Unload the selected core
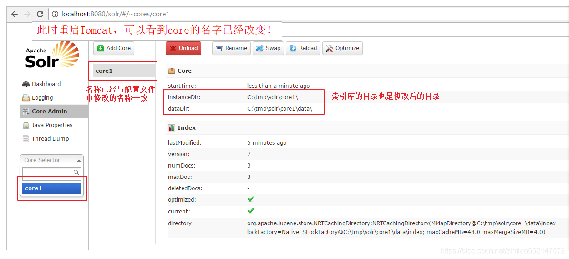This screenshot has height=259, width=569. pyautogui.click(x=183, y=48)
